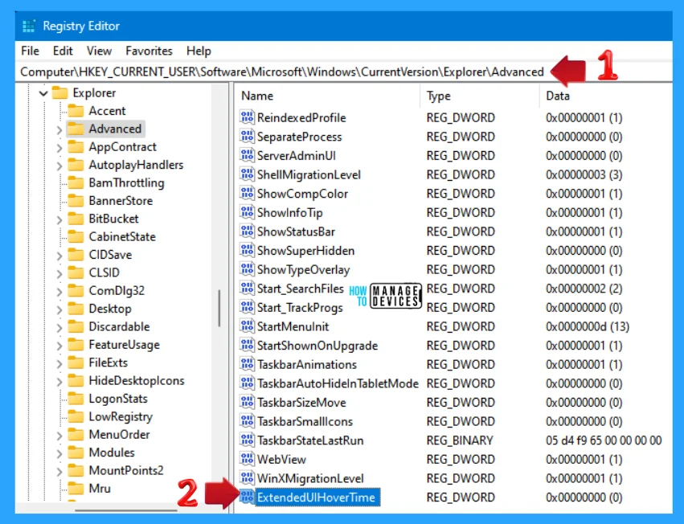Click the Start_TrackProgs DWORD icon
This screenshot has width=684, height=524.
click(247, 307)
